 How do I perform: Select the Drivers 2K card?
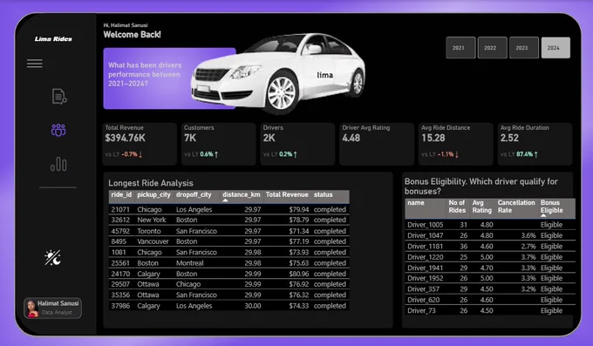click(297, 144)
